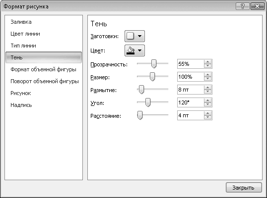This screenshot has height=198, width=267.
Task: Decrease size (Размер) with the down arrow
Action: (207, 79)
